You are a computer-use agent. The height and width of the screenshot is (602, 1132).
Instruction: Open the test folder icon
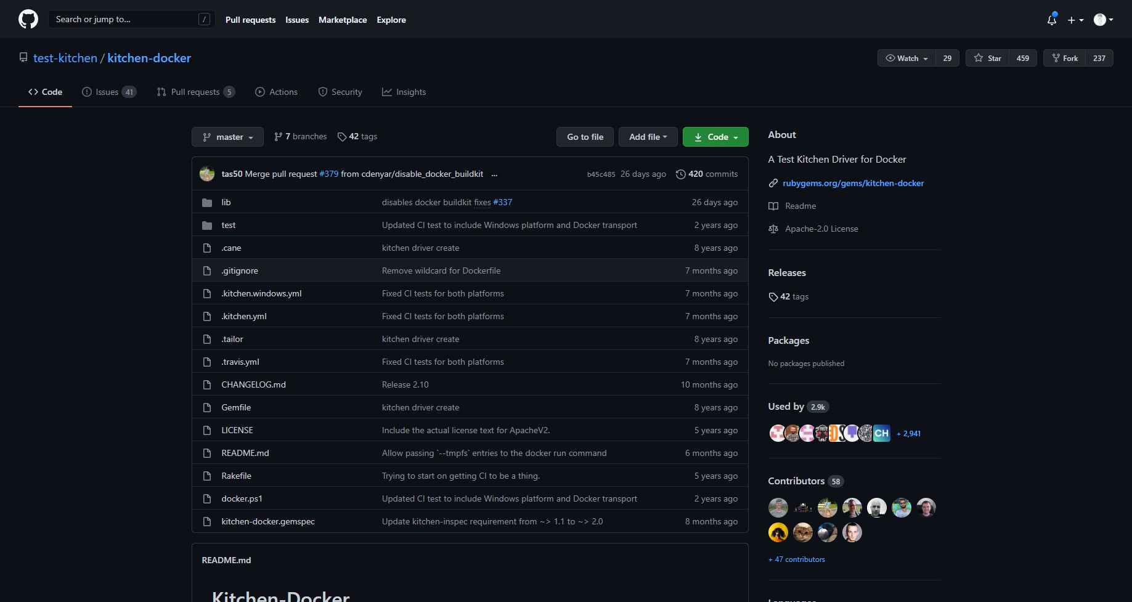click(x=207, y=225)
